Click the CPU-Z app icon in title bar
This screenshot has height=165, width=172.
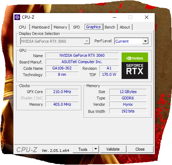17,17
